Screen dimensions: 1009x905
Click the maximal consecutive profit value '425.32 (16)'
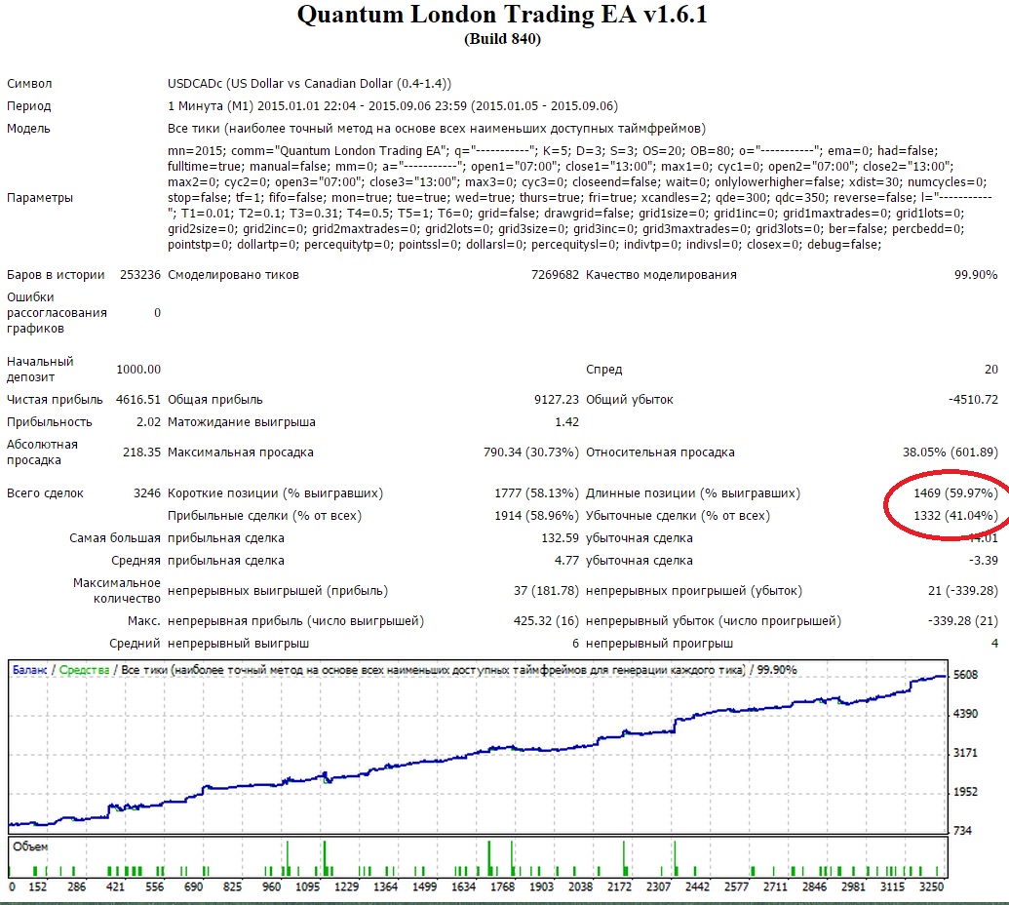point(546,621)
